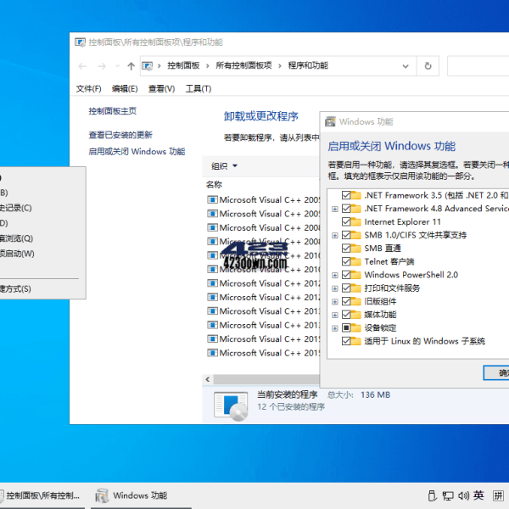
Task: Toggle the 设备锁定 partial checkbox
Action: click(346, 327)
